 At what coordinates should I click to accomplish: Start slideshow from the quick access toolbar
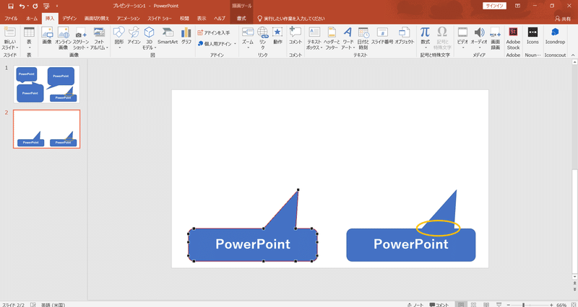click(x=46, y=6)
